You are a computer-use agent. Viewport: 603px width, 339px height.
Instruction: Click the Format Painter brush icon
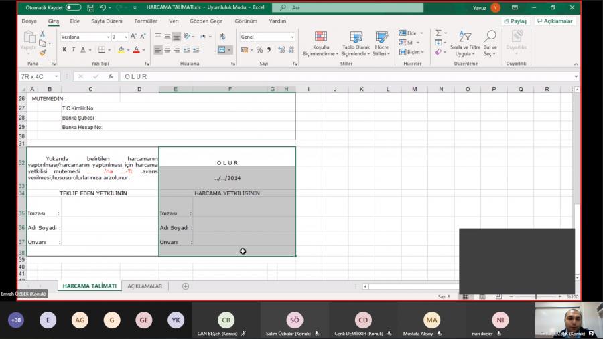(43, 52)
